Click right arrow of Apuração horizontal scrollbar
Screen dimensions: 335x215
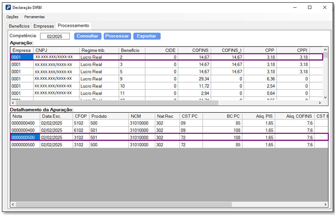pyautogui.click(x=320, y=103)
